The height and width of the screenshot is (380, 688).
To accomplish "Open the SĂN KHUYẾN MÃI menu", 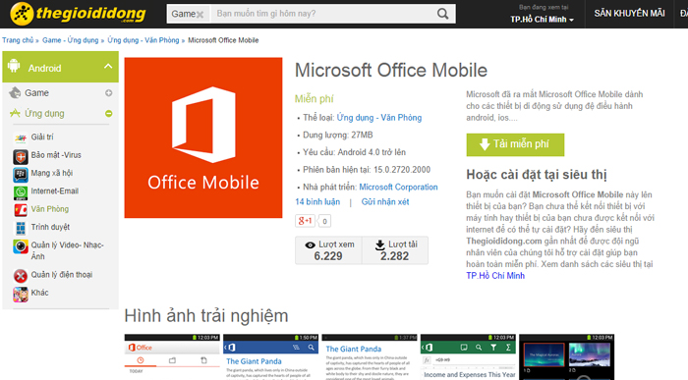I will tap(629, 14).
